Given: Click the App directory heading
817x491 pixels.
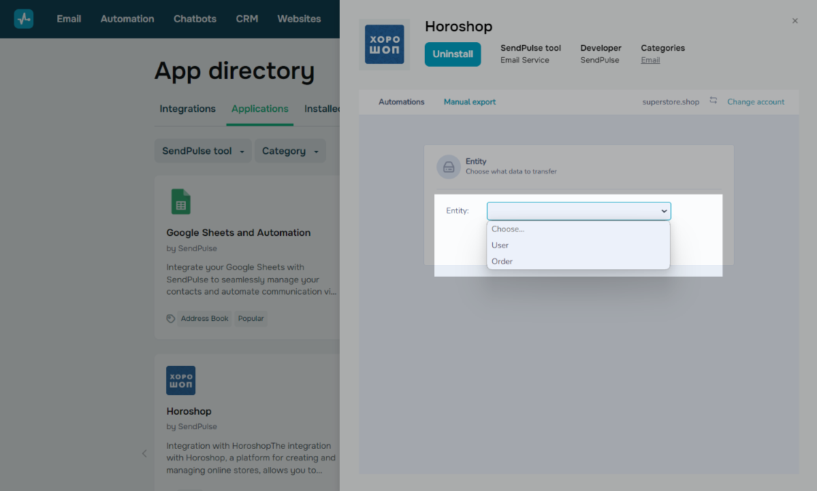Looking at the screenshot, I should tap(234, 71).
